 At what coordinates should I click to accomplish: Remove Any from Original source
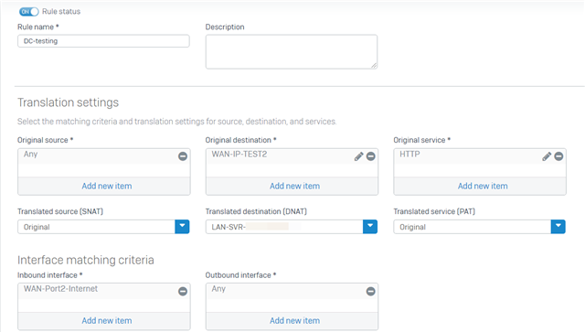[x=183, y=156]
